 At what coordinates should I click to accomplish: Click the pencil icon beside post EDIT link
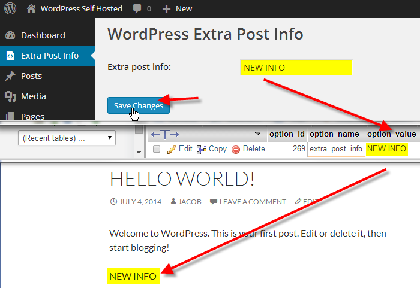click(x=298, y=201)
